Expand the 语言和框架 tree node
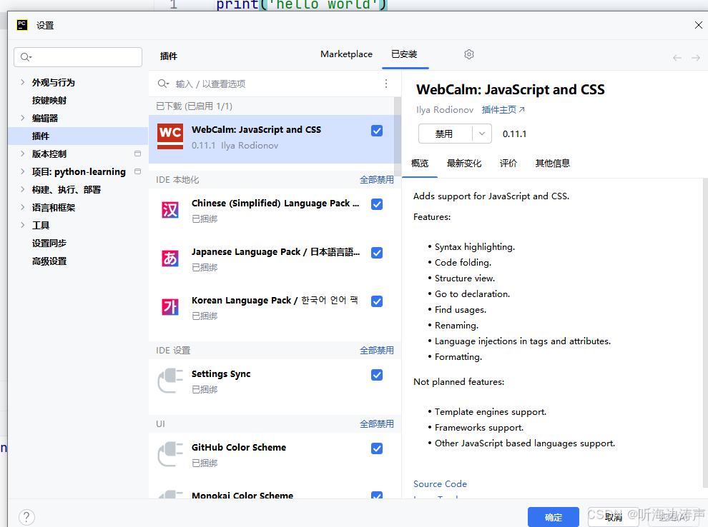The image size is (708, 527). [x=23, y=207]
